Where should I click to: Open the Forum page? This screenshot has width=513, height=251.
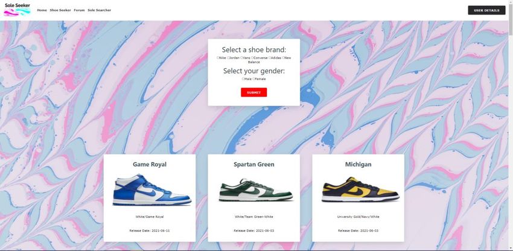click(x=79, y=10)
